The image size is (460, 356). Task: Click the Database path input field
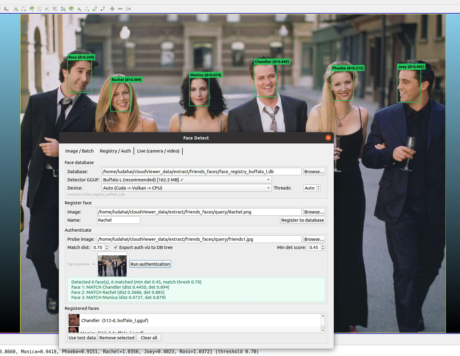click(201, 172)
